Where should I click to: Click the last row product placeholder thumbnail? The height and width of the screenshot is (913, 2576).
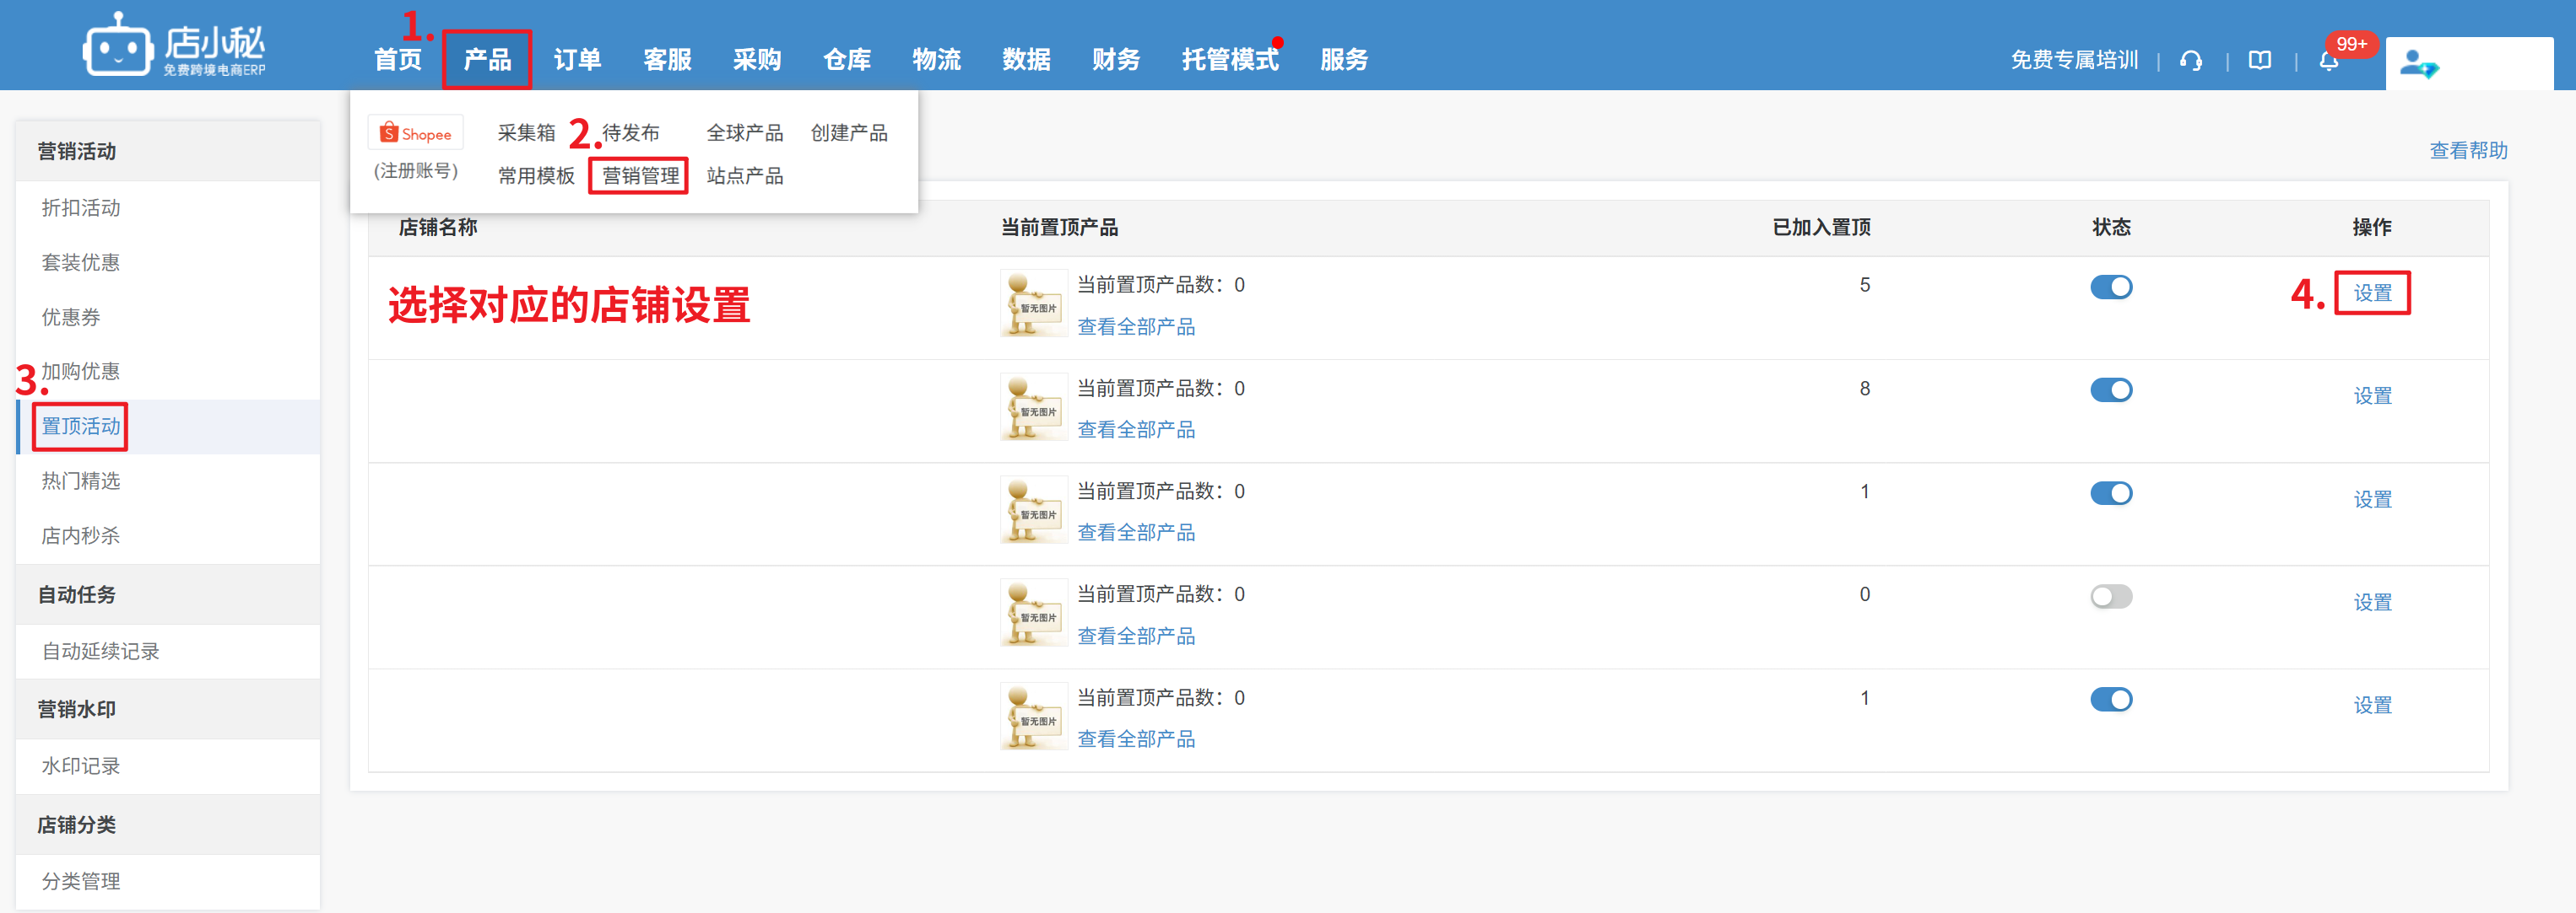pos(1033,717)
